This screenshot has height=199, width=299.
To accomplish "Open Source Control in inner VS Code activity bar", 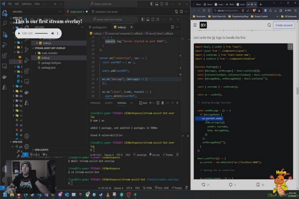I will [27, 50].
